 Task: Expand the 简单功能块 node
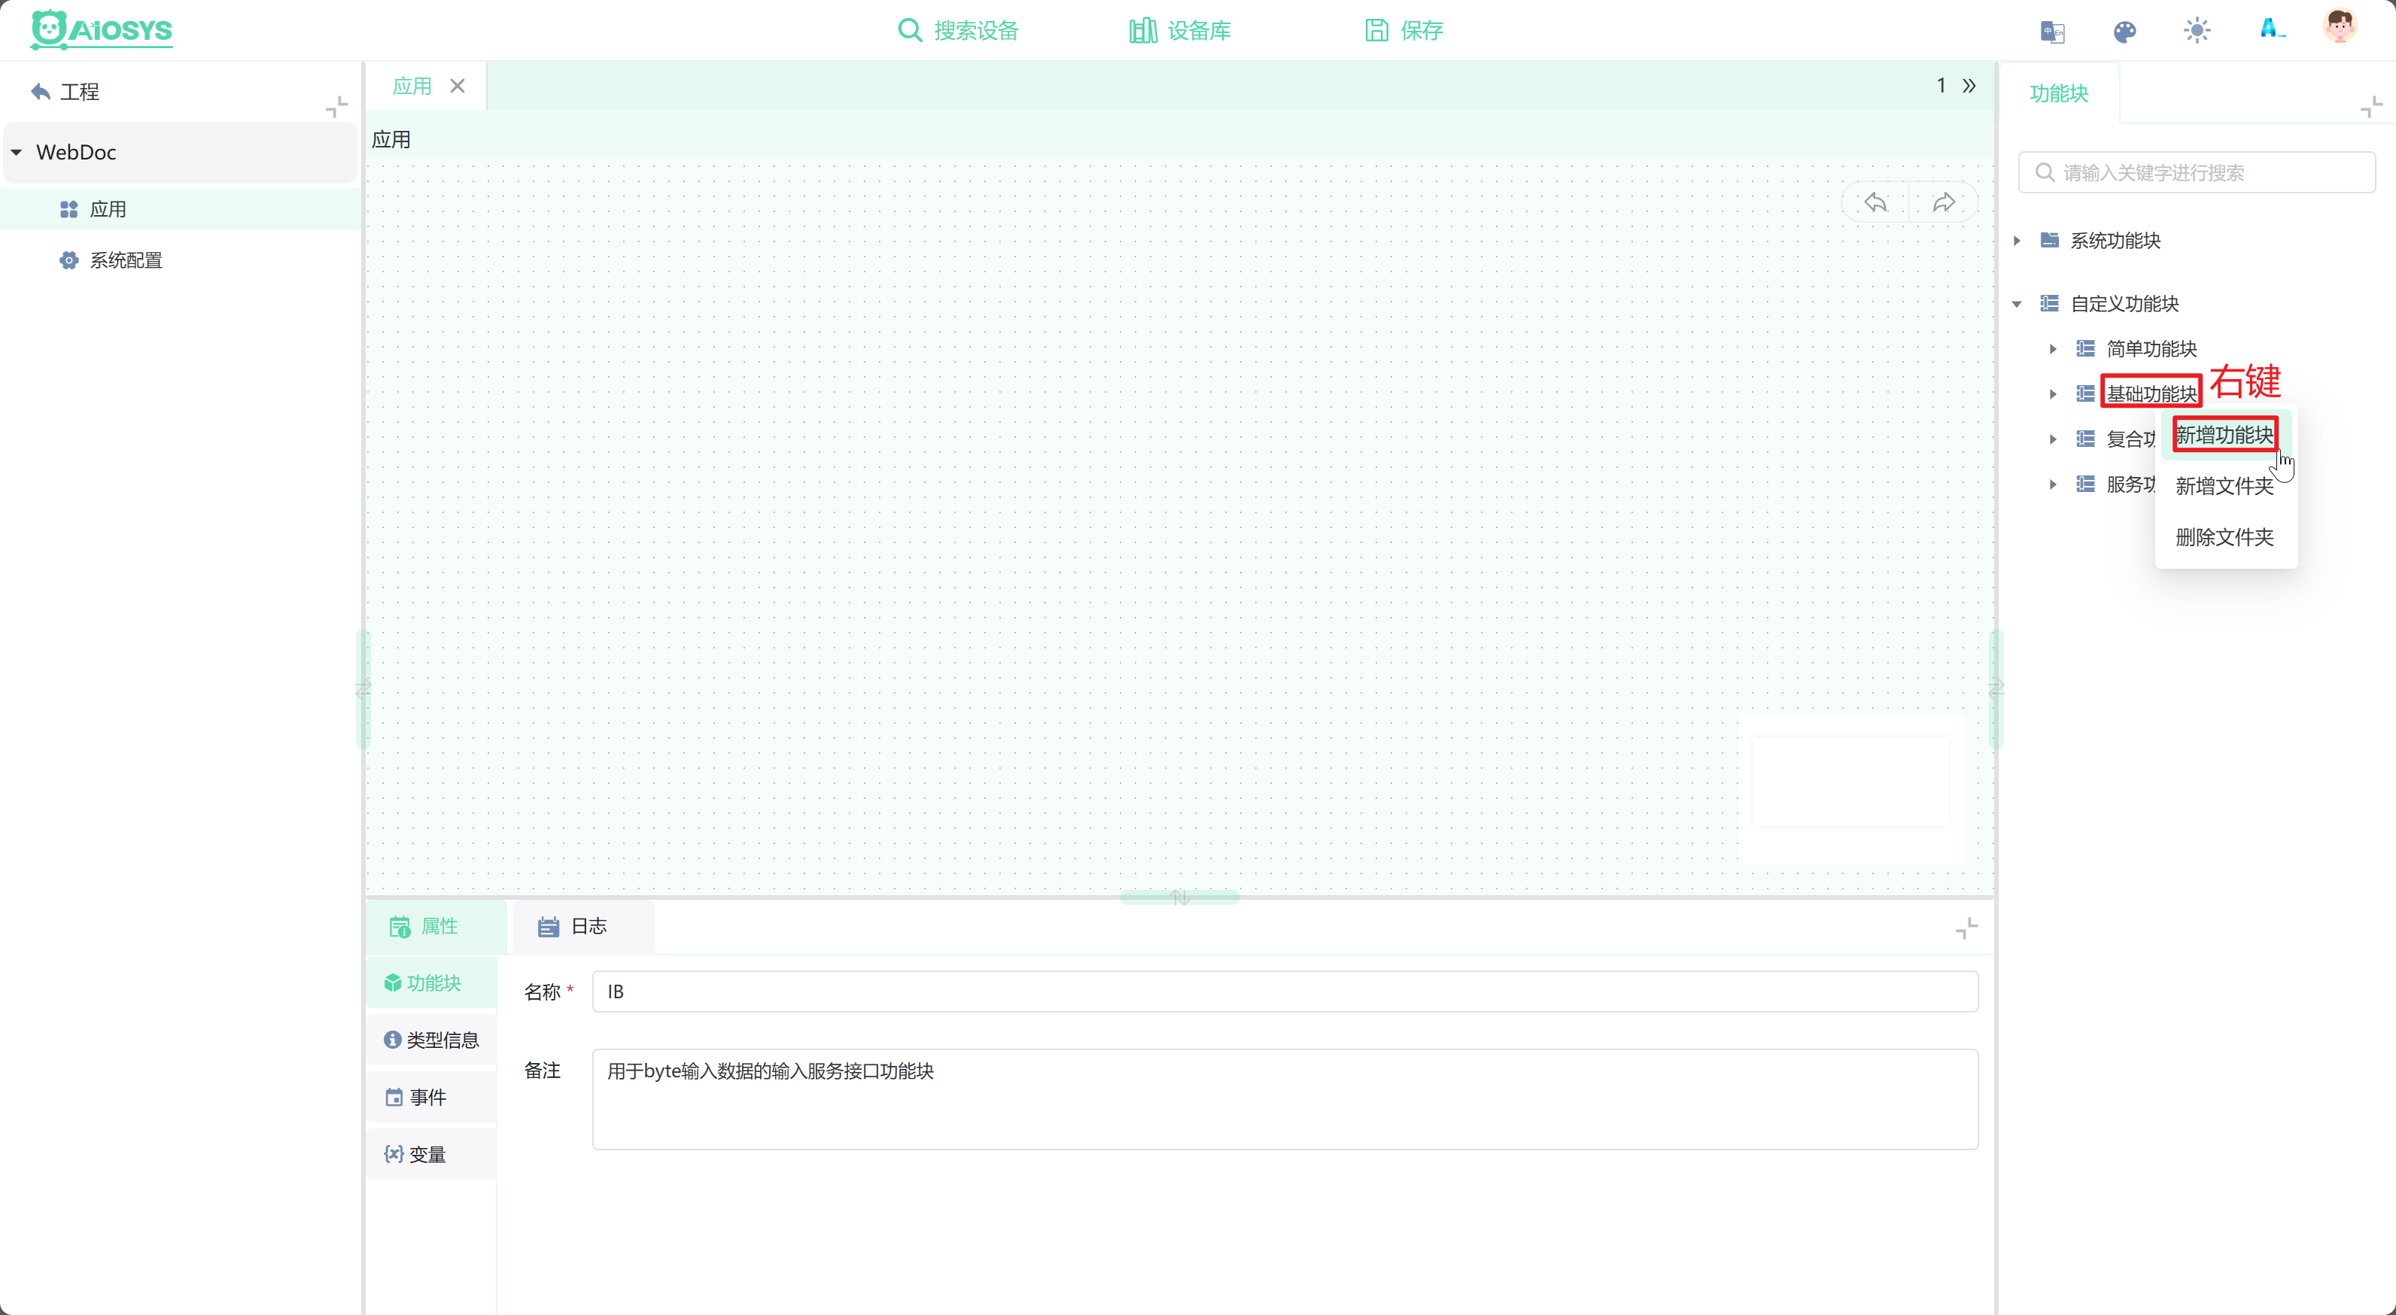coord(2053,350)
